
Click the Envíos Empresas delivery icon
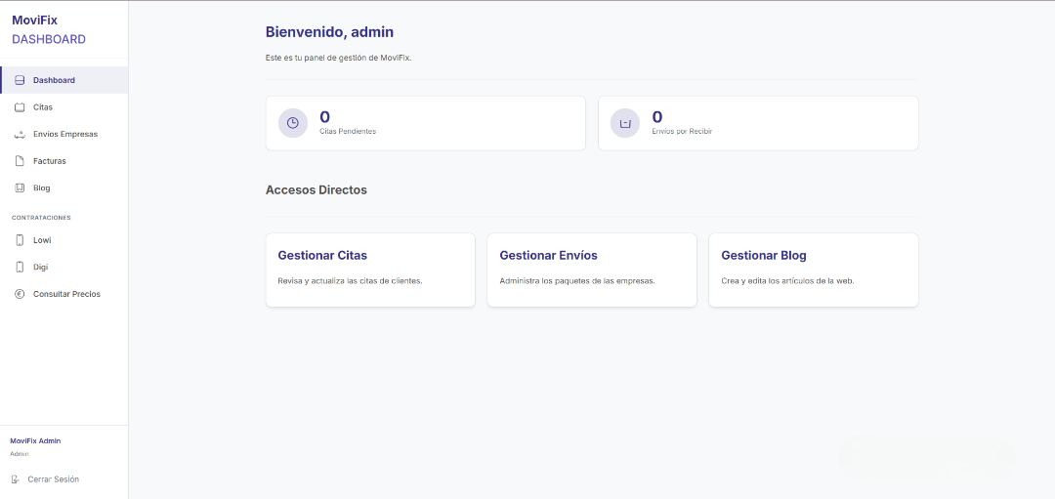tap(20, 134)
